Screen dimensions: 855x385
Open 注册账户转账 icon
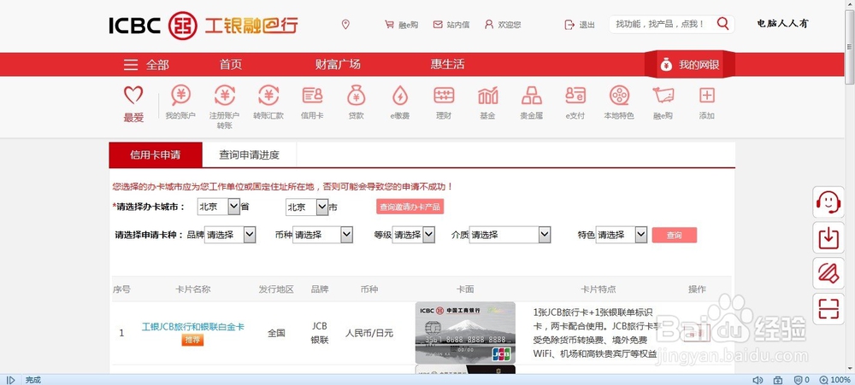tap(224, 96)
